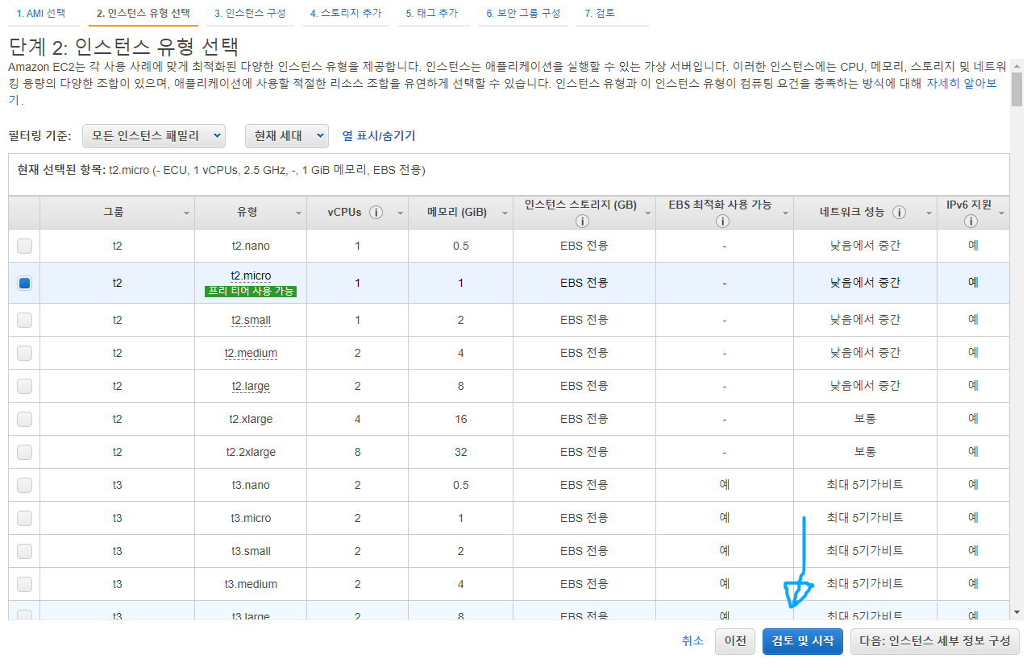Open the 6. 보안 그룹 구성 tab

[523, 14]
